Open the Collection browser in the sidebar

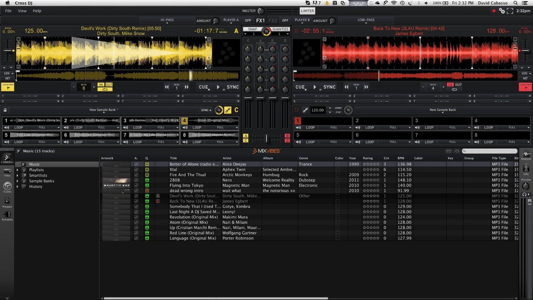coord(7,158)
